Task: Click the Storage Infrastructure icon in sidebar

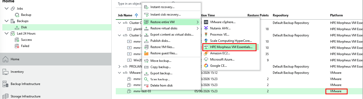Action: [x=5, y=96]
